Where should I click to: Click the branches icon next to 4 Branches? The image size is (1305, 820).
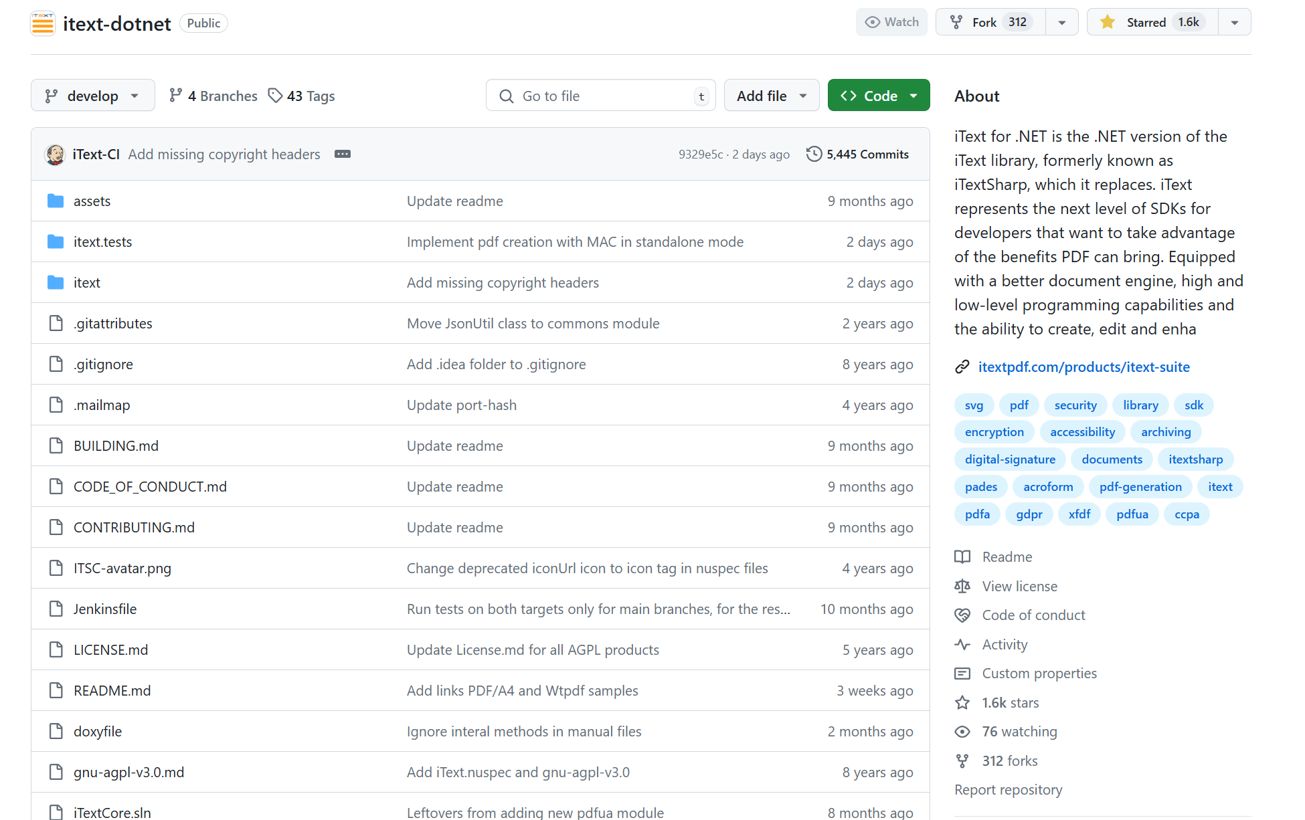(176, 96)
